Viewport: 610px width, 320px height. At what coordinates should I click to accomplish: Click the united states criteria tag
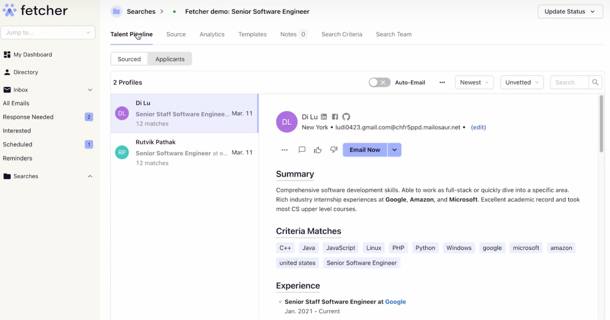(x=298, y=263)
